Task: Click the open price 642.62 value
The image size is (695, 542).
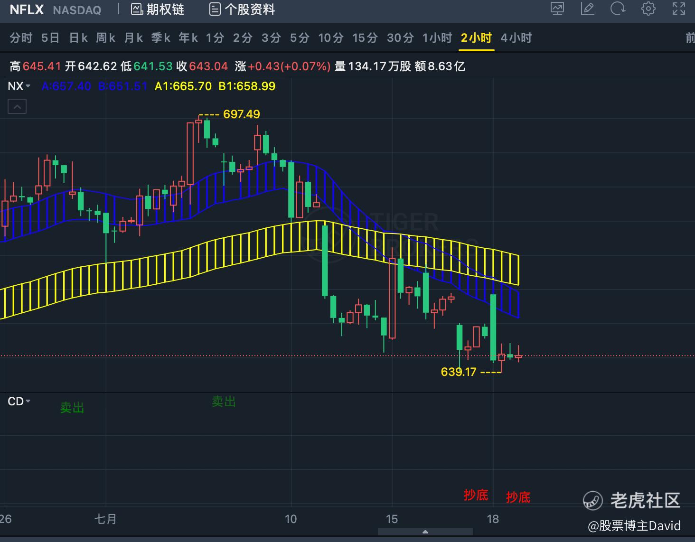Action: pyautogui.click(x=98, y=66)
